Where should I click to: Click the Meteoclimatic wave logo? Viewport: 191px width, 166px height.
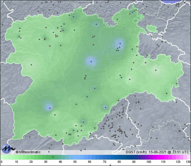[8, 149]
